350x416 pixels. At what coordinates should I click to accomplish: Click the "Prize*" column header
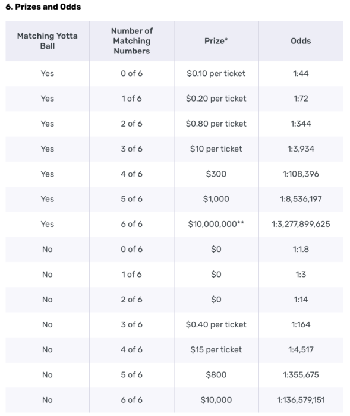216,41
